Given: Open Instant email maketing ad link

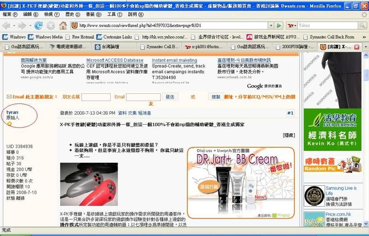Looking at the screenshot, I should [174, 60].
